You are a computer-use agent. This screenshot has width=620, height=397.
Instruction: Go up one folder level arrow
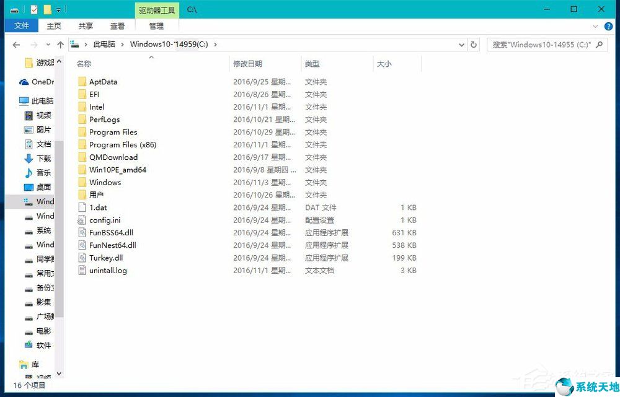tap(61, 45)
